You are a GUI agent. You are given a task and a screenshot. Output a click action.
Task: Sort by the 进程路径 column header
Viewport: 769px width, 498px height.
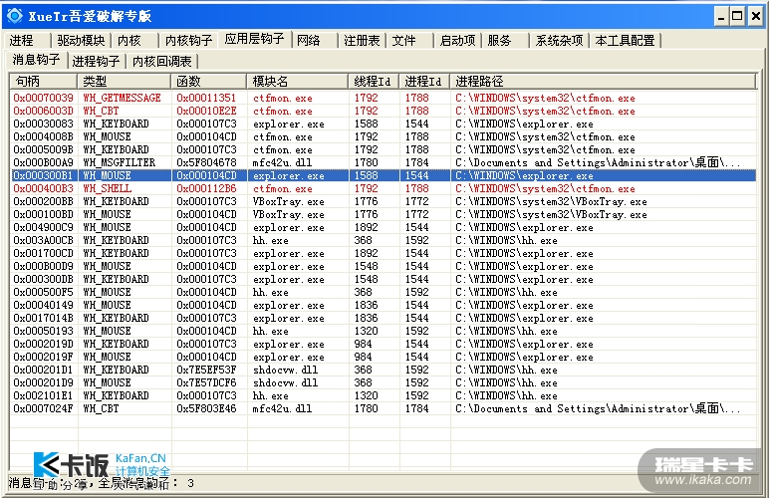click(x=604, y=81)
